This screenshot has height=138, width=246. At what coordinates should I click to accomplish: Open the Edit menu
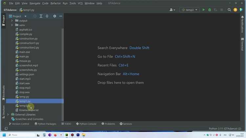[17, 3]
